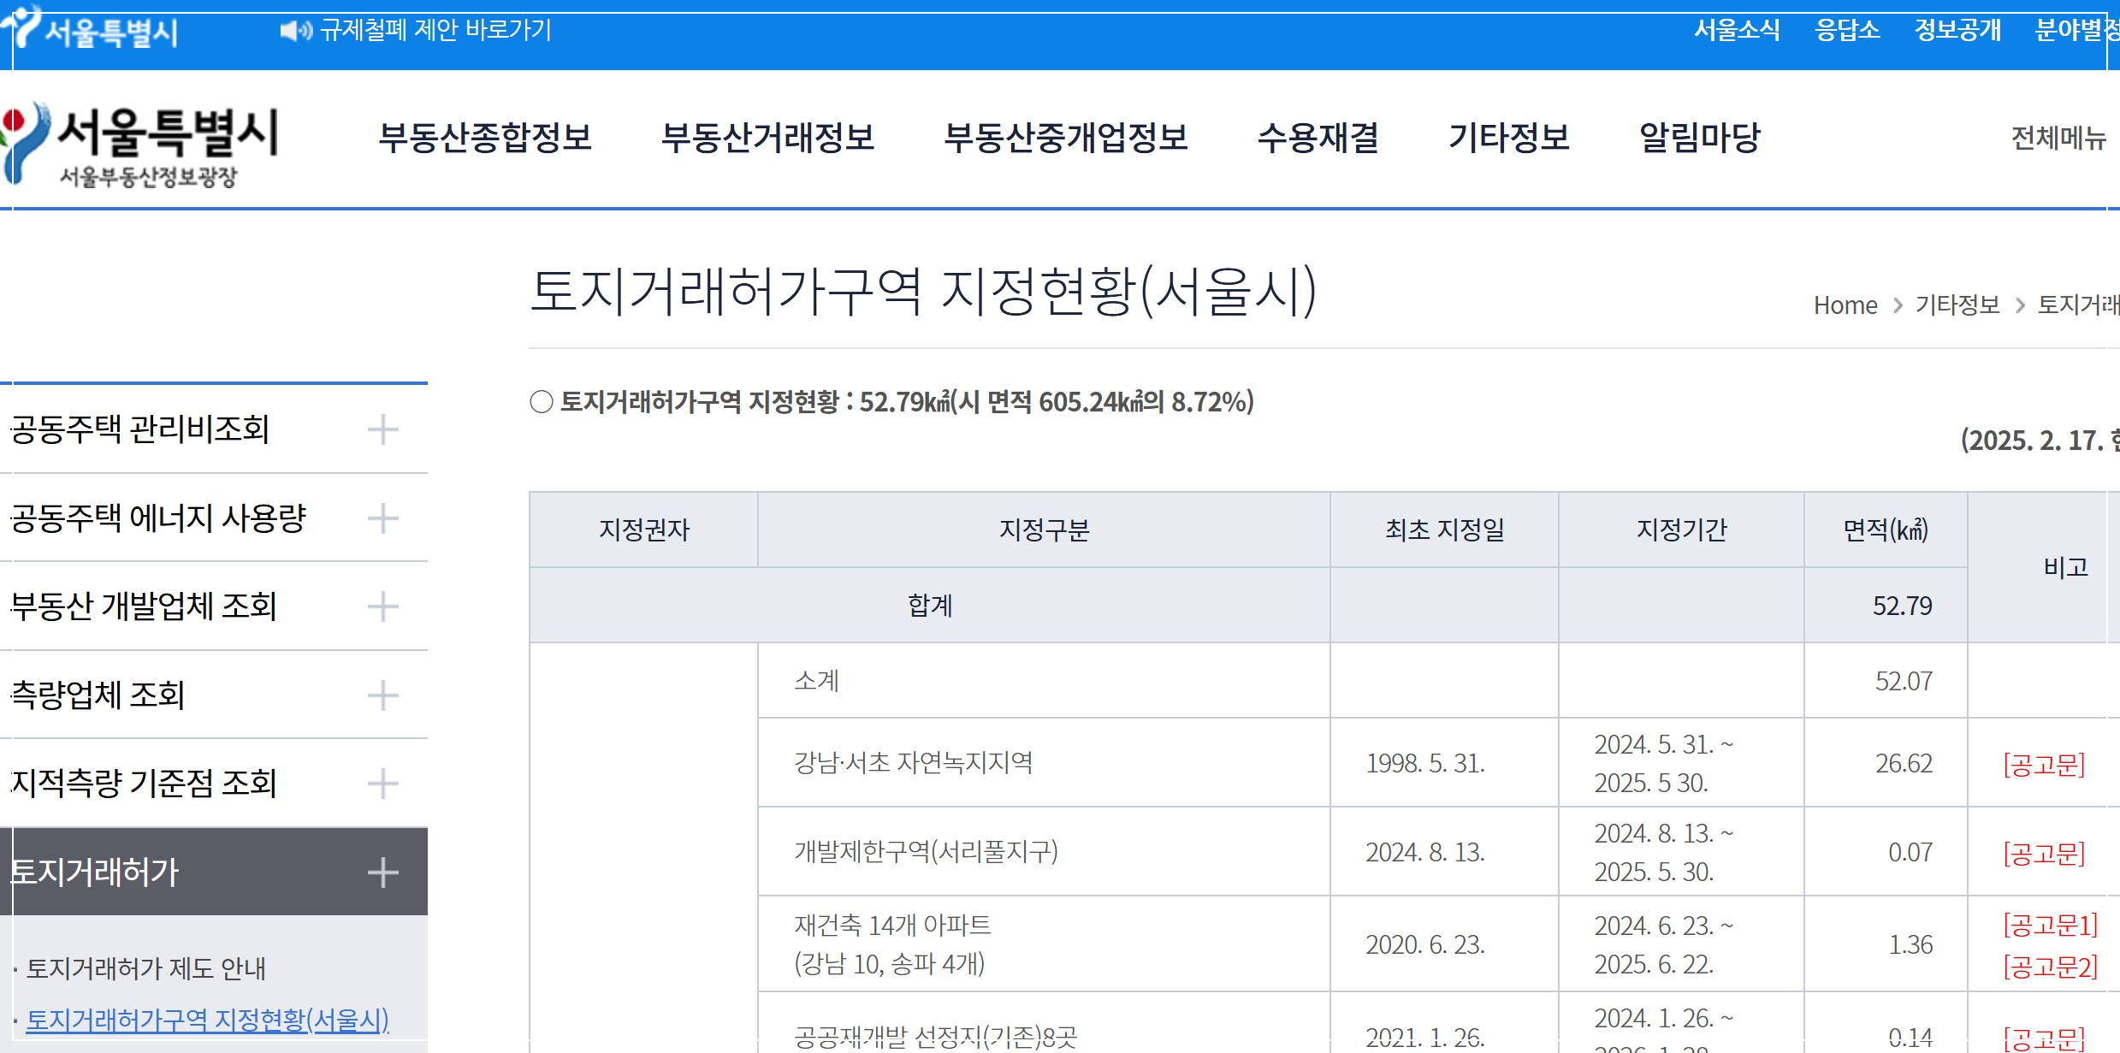Open the 알림마당 menu
Viewport: 2120px width, 1053px height.
pos(1699,139)
